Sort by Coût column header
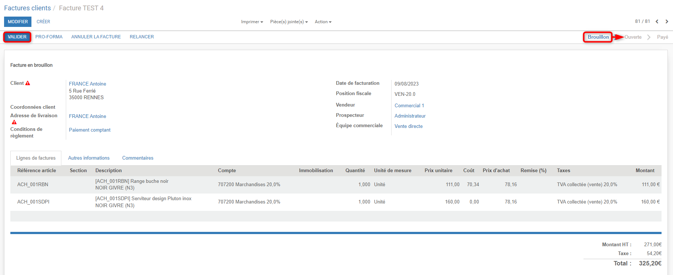 [469, 171]
